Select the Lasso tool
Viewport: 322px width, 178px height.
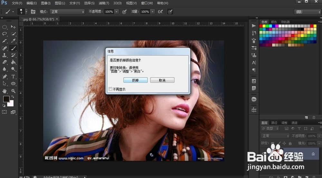(x=5, y=34)
